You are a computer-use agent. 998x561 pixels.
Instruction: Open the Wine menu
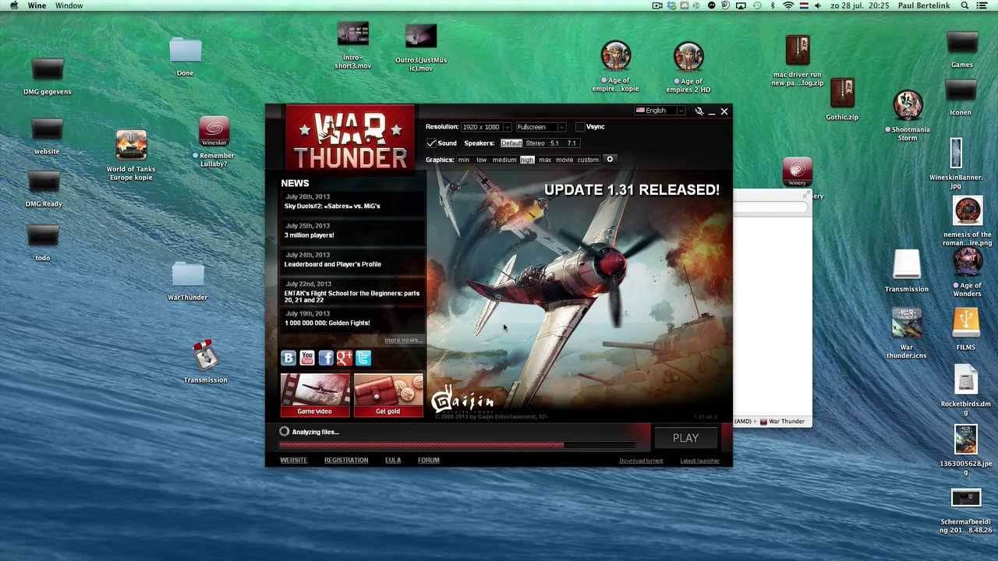point(37,5)
